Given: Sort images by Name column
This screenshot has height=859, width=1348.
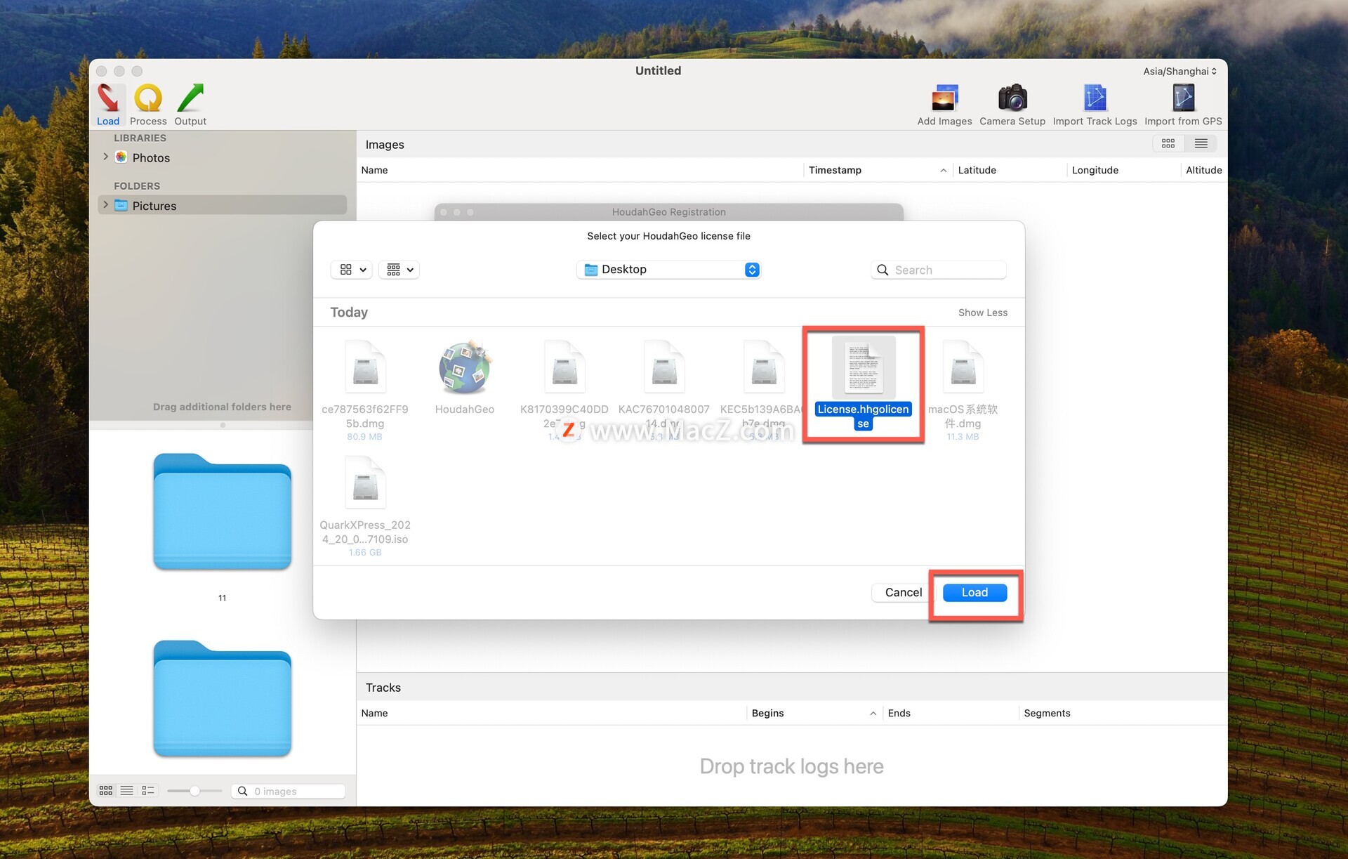Looking at the screenshot, I should tap(579, 170).
